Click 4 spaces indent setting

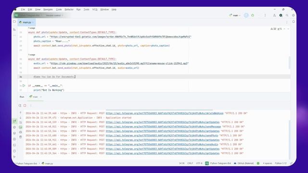point(268,163)
